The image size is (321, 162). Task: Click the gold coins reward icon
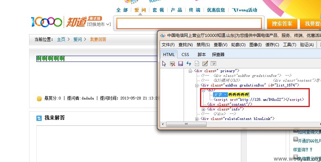(x=39, y=99)
